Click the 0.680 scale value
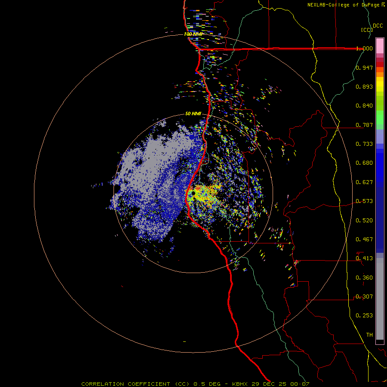 tap(364, 163)
